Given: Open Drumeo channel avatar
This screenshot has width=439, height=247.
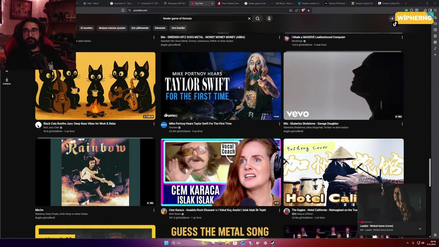Looking at the screenshot, I should (x=164, y=125).
